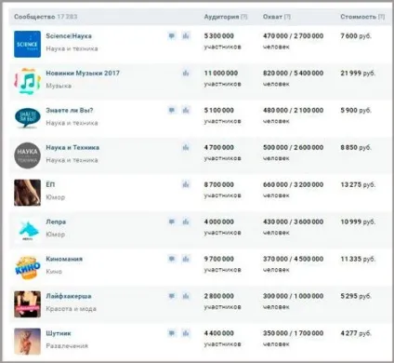Click comment icon in Киномания row
Screen dimensions: 394x363
pyautogui.click(x=172, y=259)
